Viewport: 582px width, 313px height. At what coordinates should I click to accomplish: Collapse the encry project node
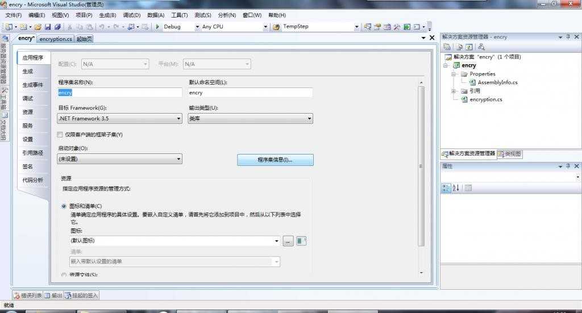point(446,66)
